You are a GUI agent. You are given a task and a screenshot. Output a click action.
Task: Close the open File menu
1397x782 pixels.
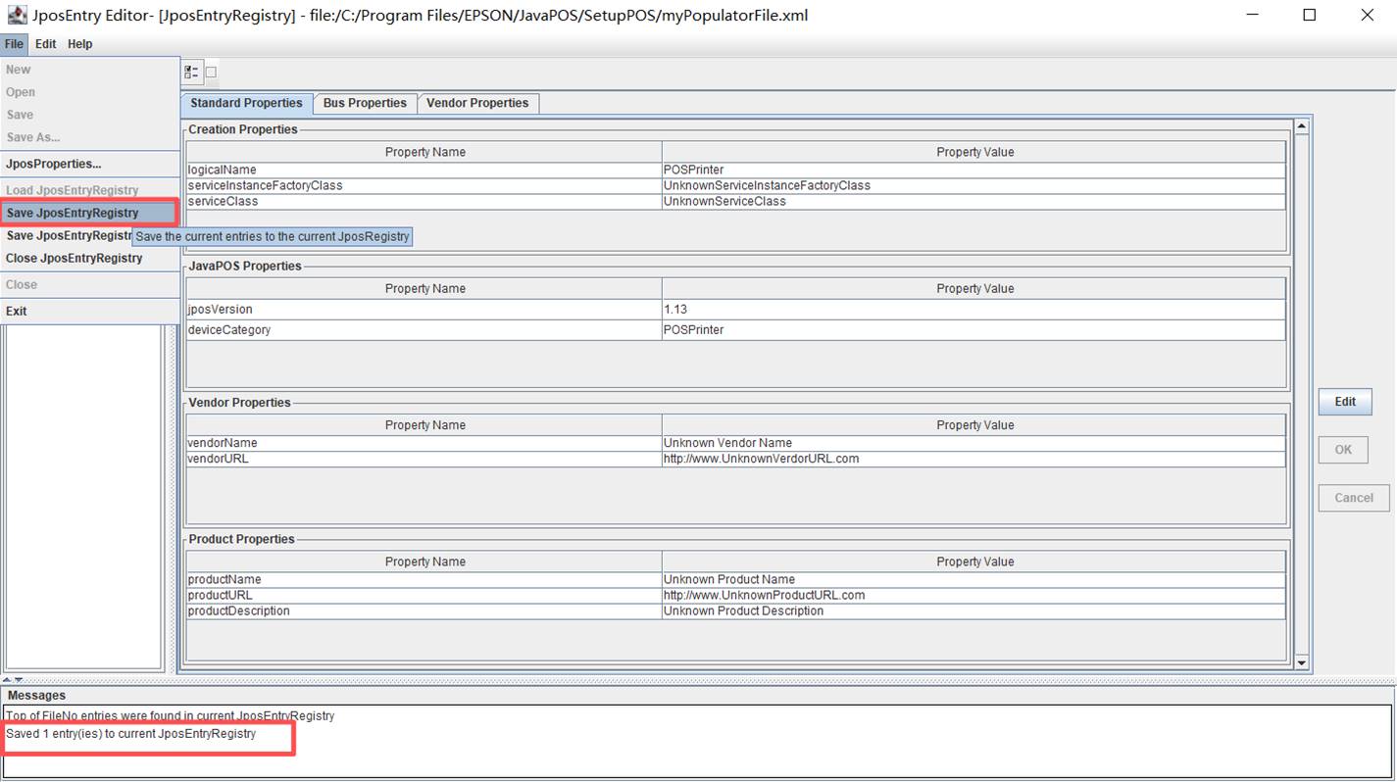click(14, 44)
